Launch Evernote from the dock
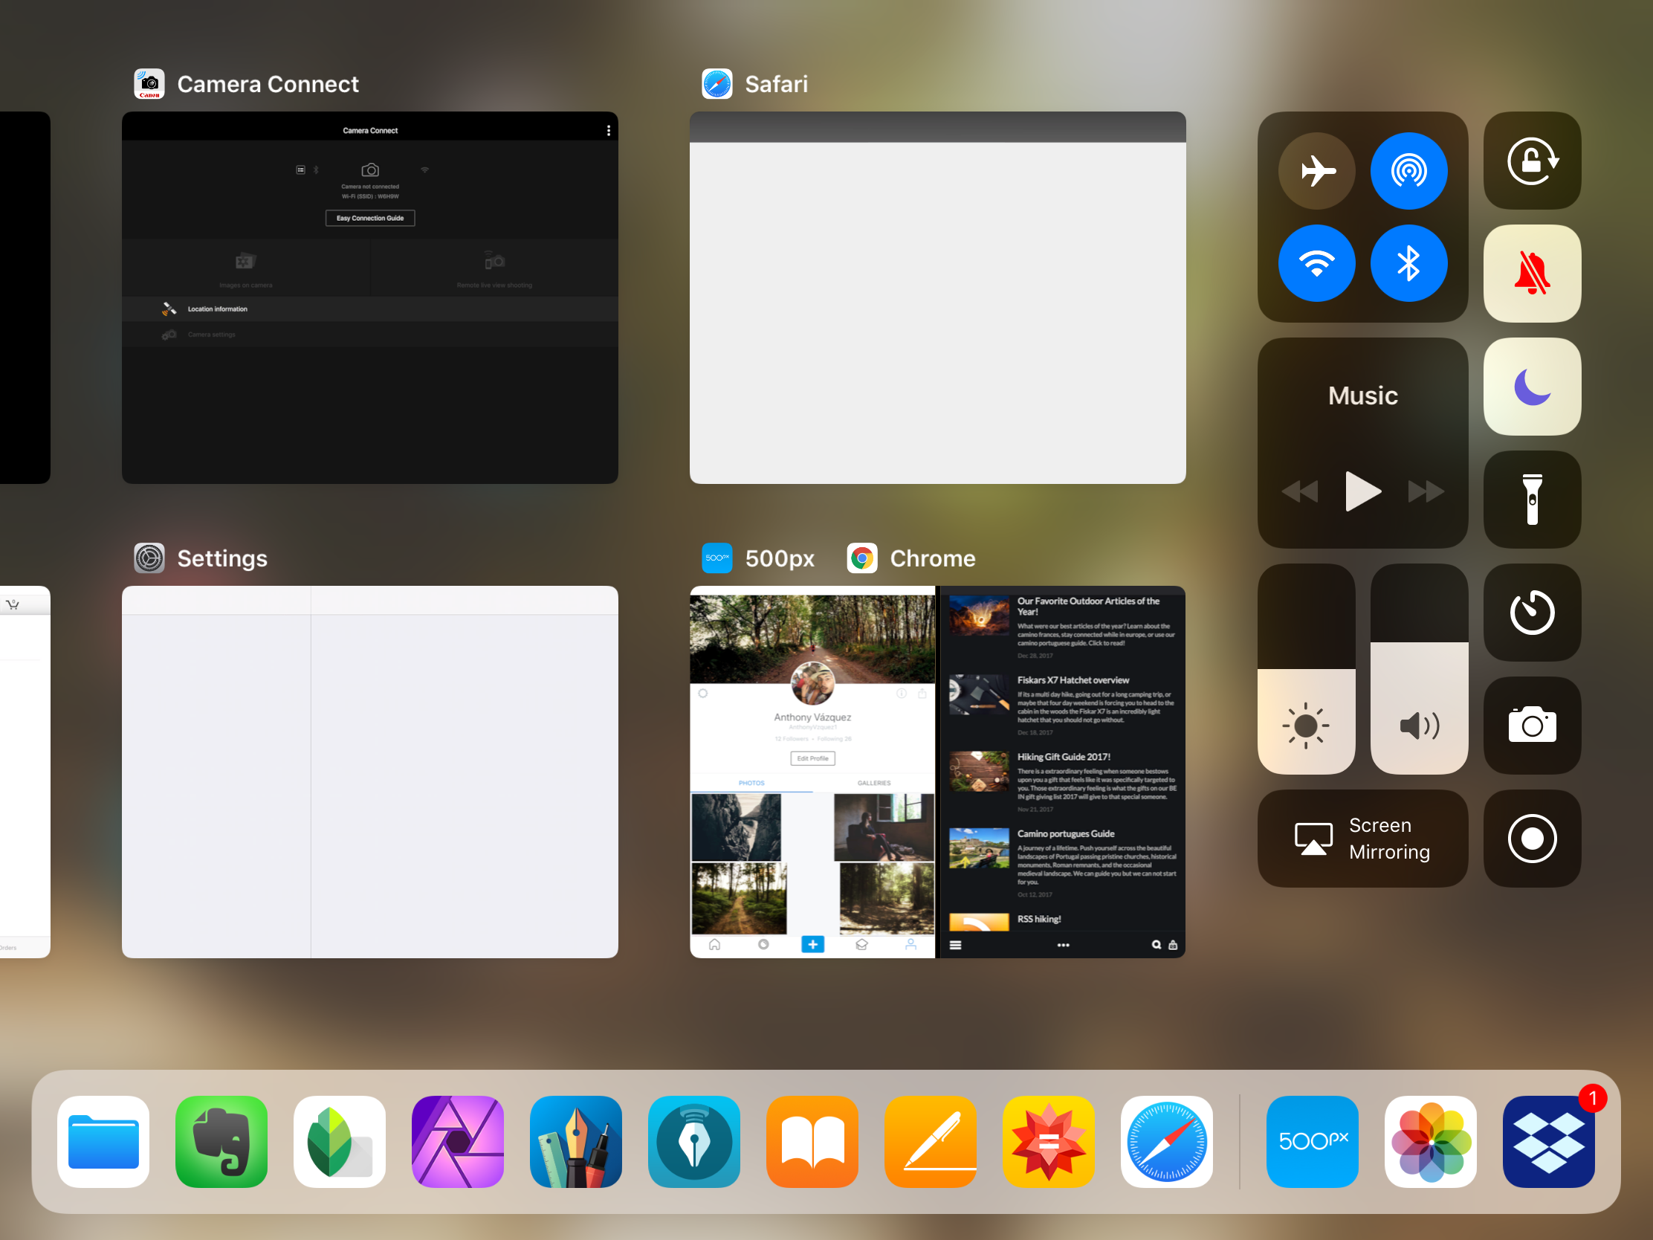The image size is (1653, 1240). (221, 1141)
